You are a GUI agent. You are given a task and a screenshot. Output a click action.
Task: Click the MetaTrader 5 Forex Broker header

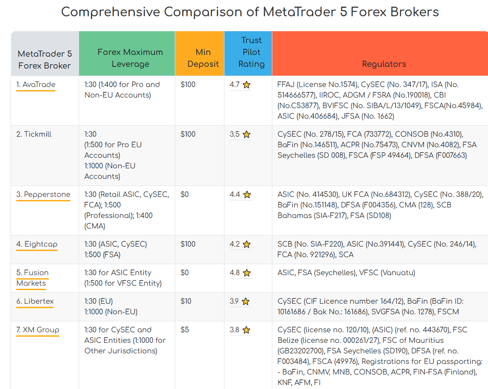[x=44, y=60]
